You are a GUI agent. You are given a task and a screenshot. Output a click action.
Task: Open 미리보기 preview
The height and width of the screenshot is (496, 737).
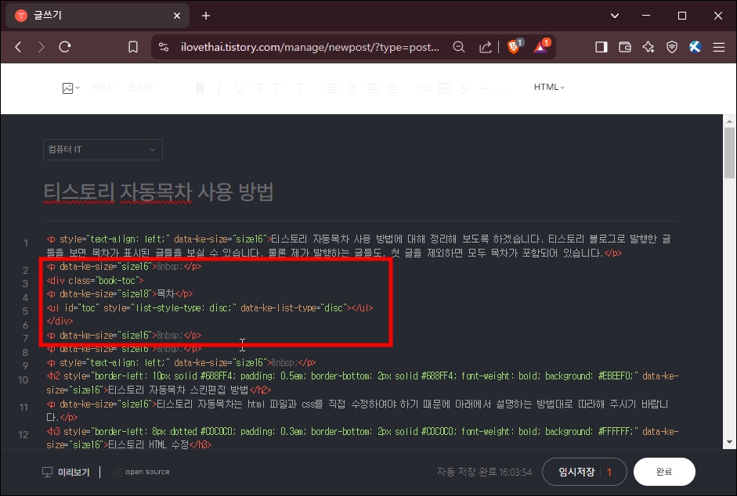pos(67,472)
